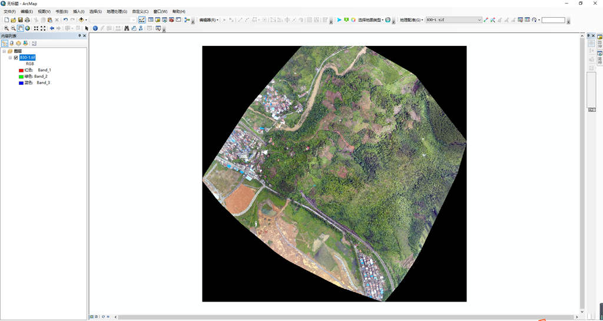Uncheck the 830-1.tif layer visibility checkbox
This screenshot has height=321, width=603.
[16, 58]
